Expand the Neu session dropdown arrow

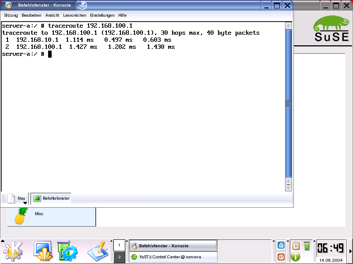25,203
